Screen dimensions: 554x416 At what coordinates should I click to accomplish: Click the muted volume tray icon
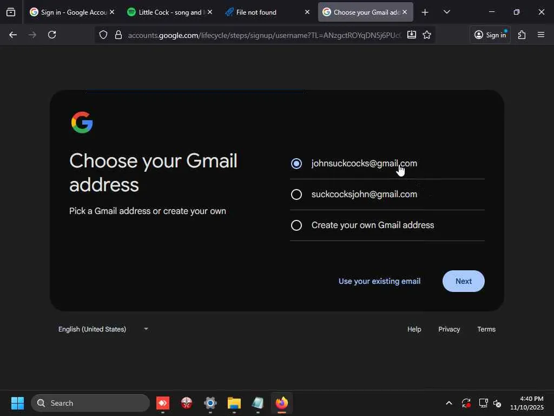497,403
